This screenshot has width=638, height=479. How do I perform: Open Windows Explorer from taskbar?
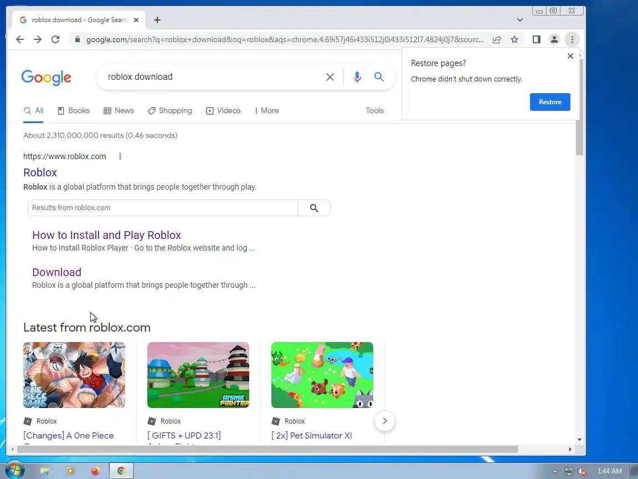(45, 471)
